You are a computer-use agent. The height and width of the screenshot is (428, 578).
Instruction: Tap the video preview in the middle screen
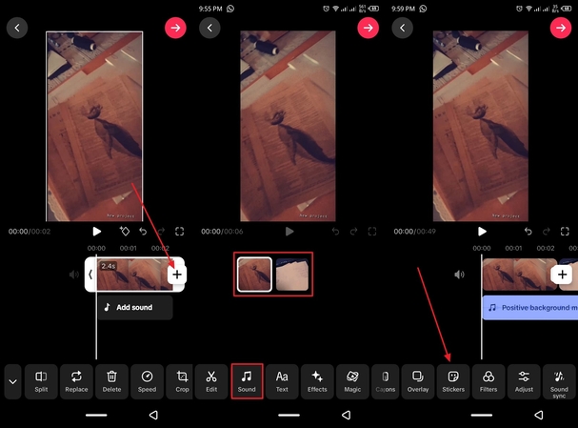click(x=288, y=126)
